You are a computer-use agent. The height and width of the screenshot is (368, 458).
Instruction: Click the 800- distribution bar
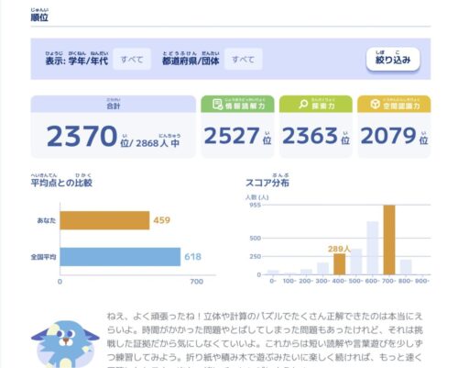point(406,267)
